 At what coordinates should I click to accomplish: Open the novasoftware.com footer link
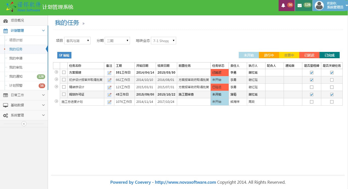tap(185, 182)
